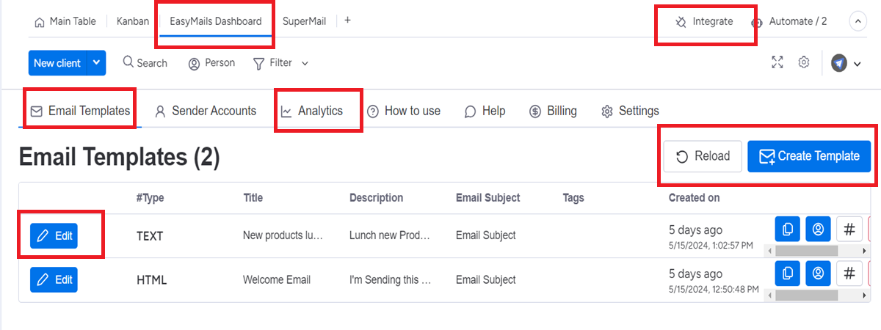Open the Analytics tab
This screenshot has width=881, height=330.
click(312, 111)
